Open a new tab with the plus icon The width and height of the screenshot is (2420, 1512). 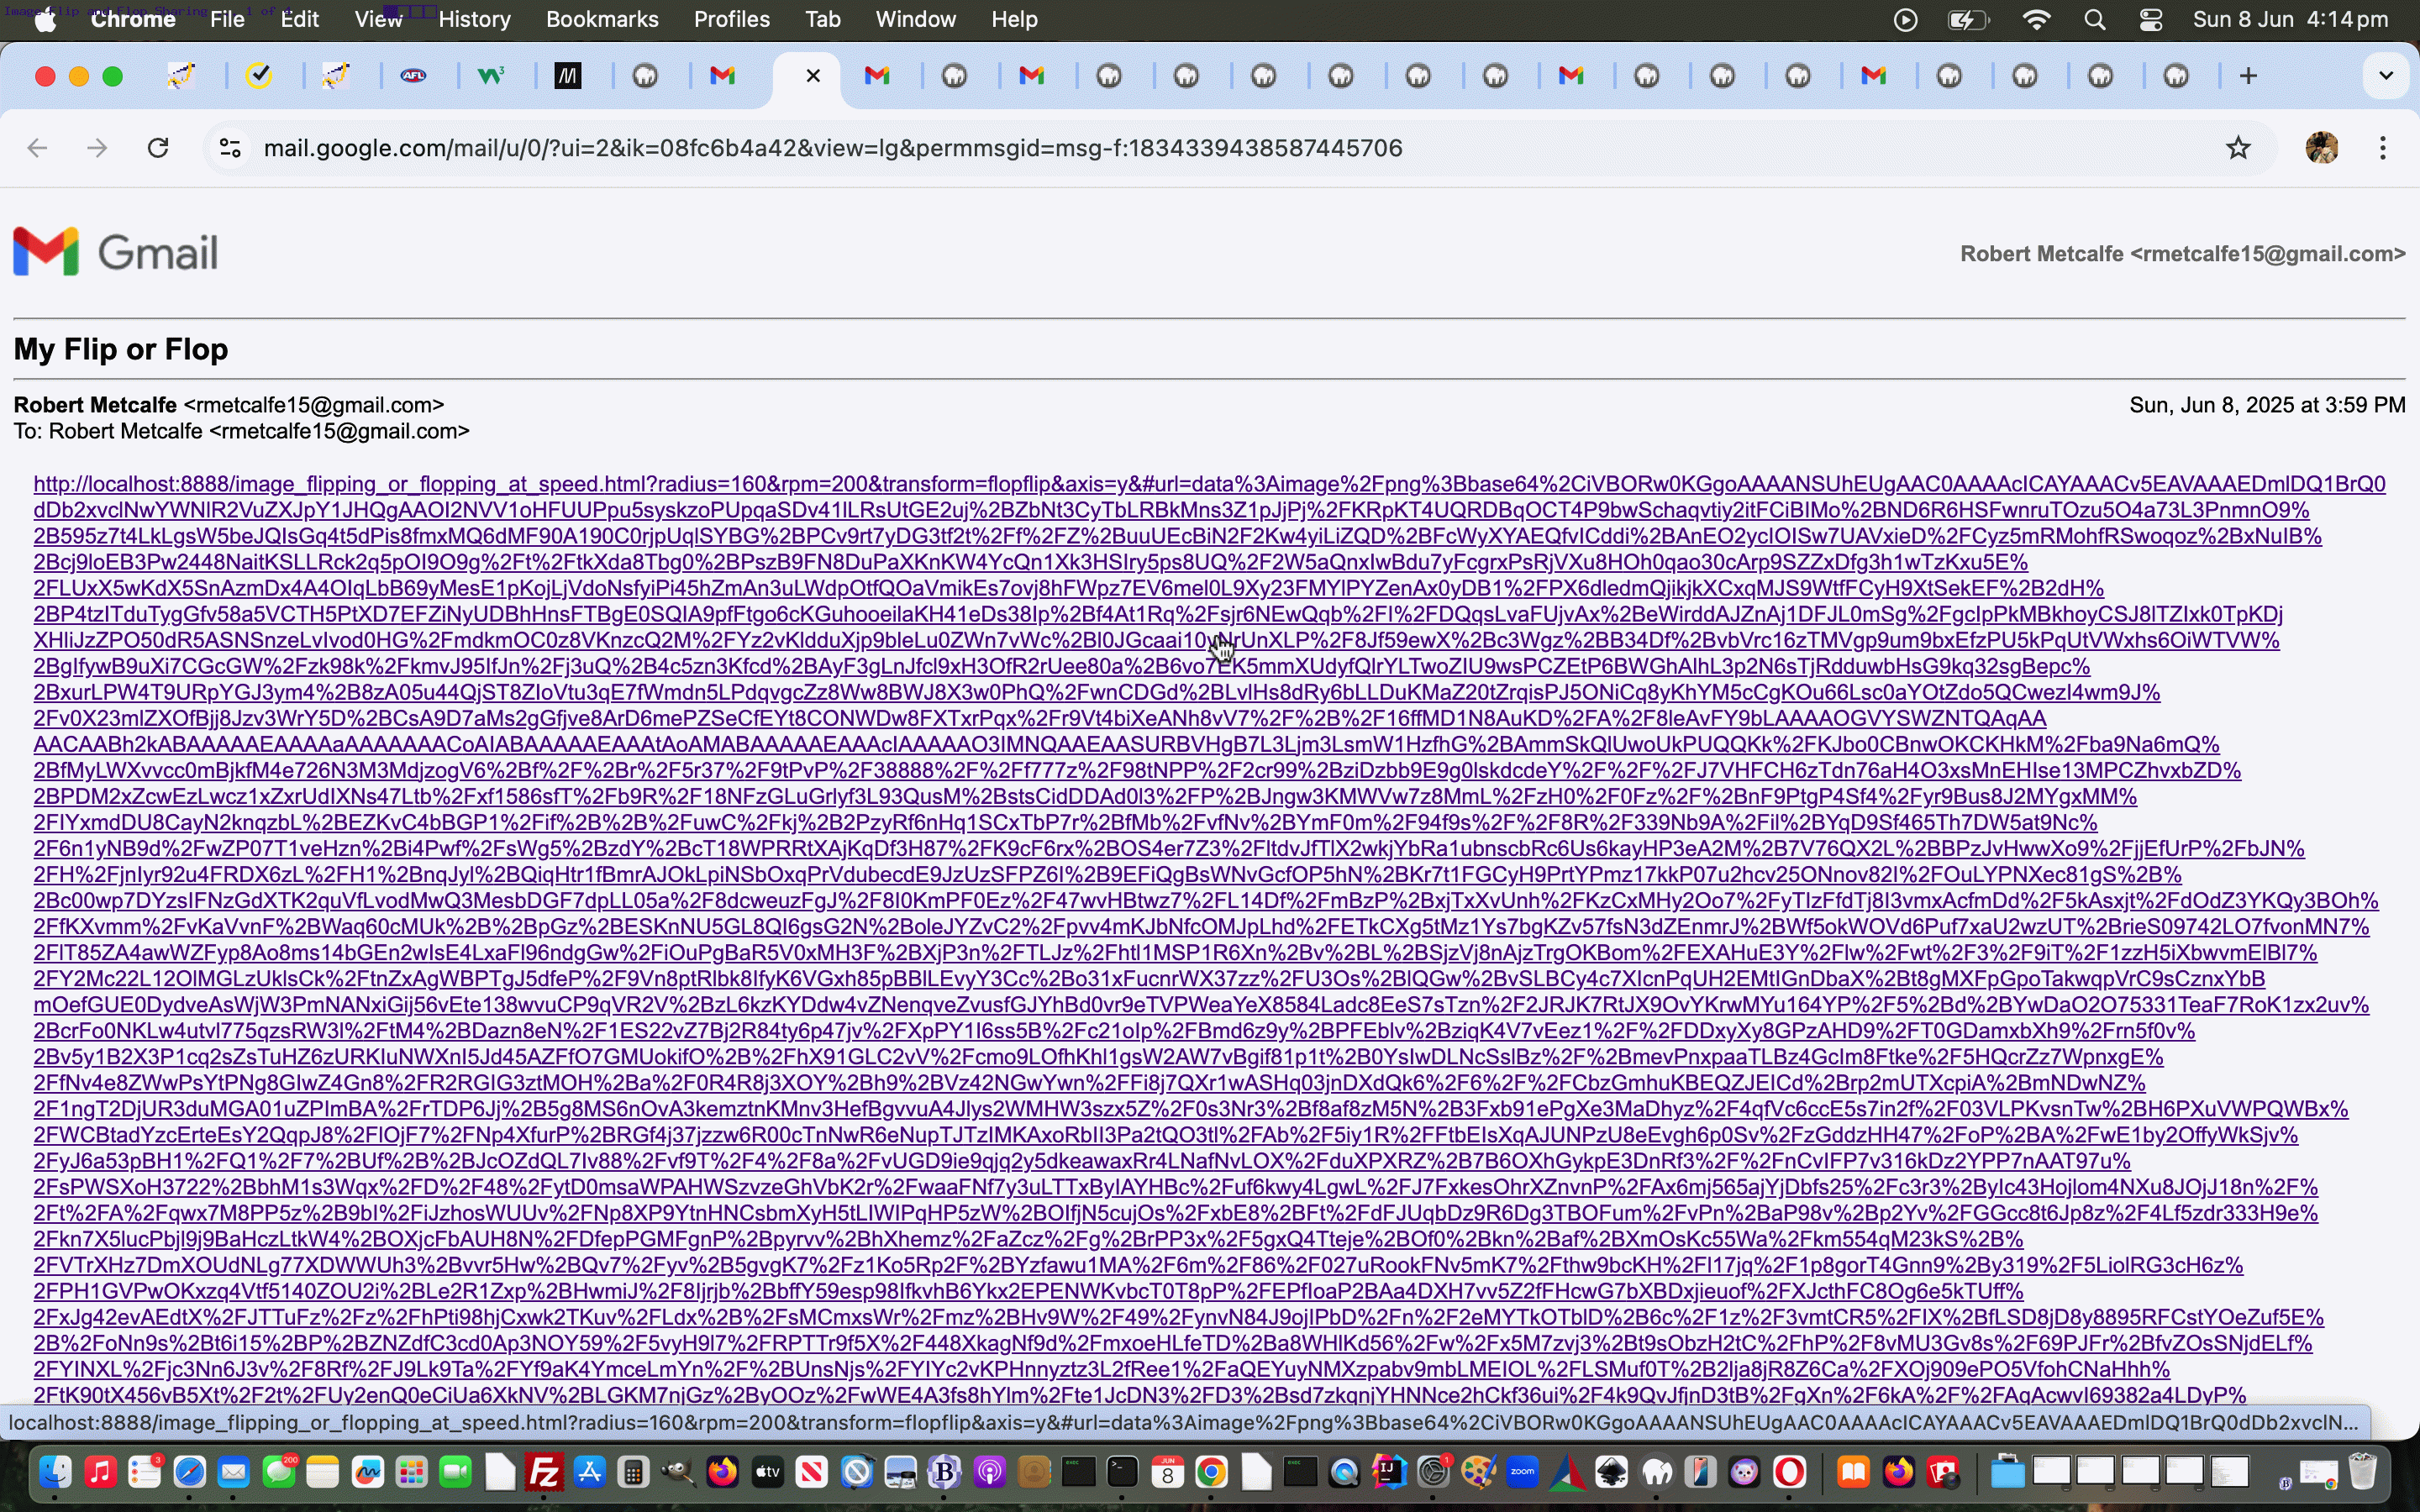[x=2248, y=76]
